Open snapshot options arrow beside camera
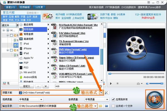The height and width of the screenshot is (111, 167). [x=142, y=84]
